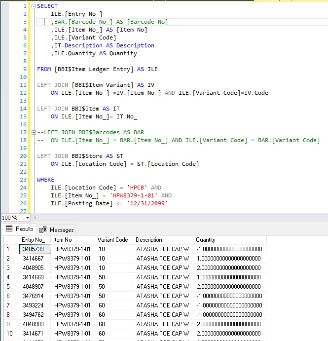Select the Description column header
Image resolution: width=328 pixels, height=341 pixels.
163,240
